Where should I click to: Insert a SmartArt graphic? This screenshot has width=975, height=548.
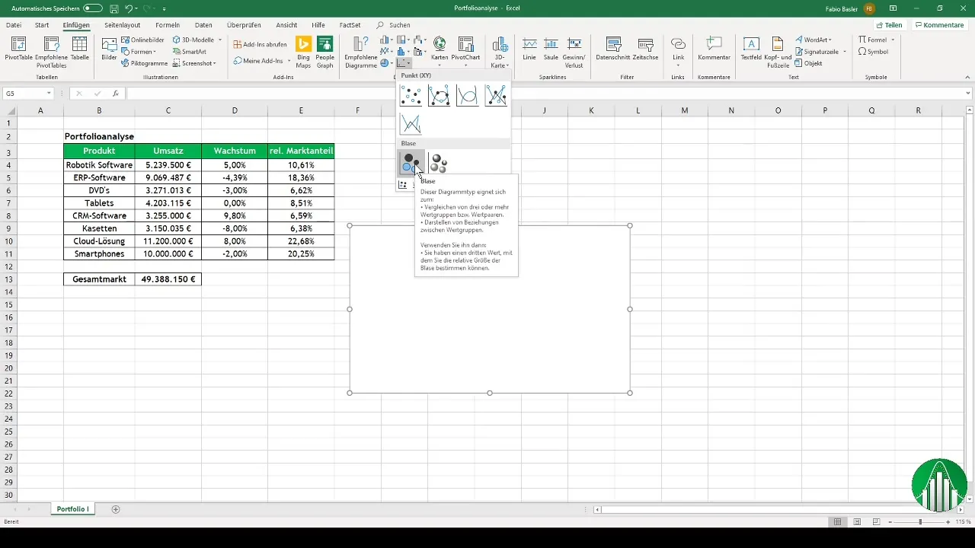[x=189, y=52]
